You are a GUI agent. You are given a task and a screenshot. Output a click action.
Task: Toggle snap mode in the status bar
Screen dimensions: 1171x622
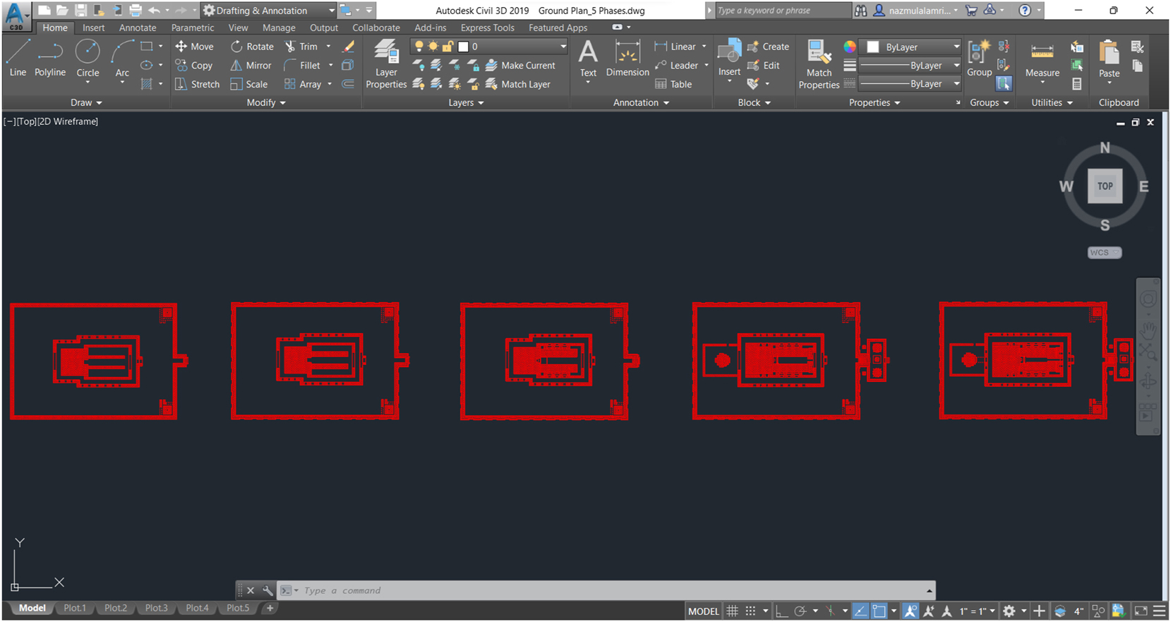click(x=750, y=611)
